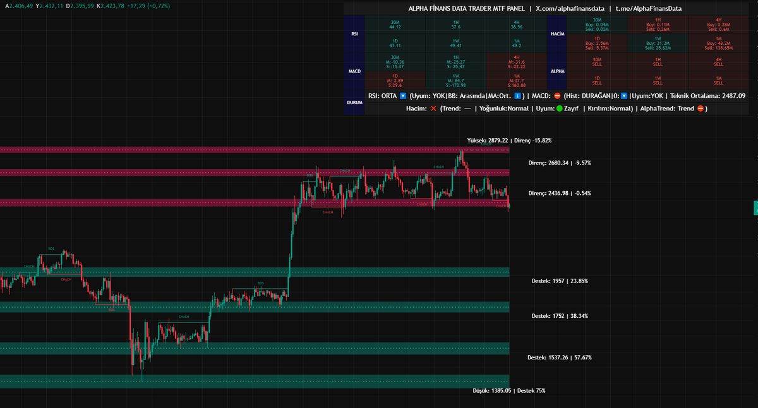Screen dimensions: 758x408
Task: Click the RSI 30M cell showing 44.12
Action: (x=395, y=25)
